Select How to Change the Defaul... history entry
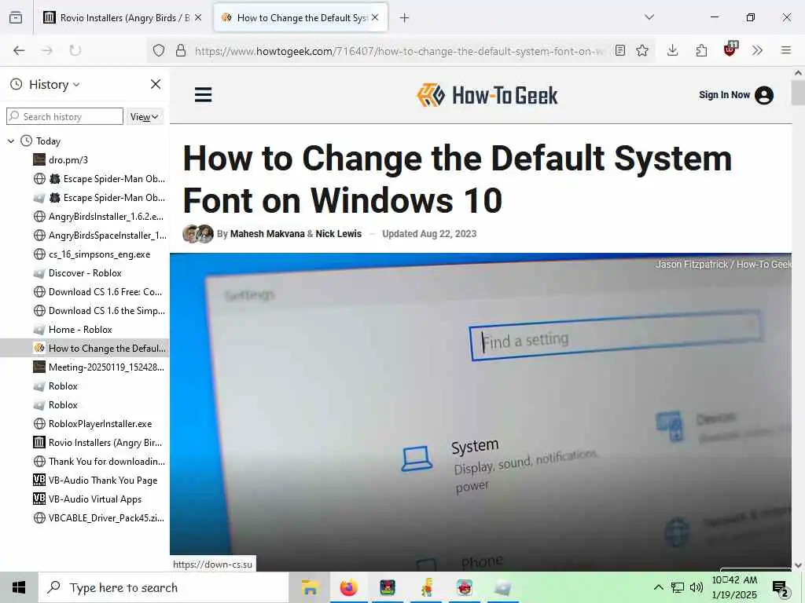The width and height of the screenshot is (805, 603). point(84,348)
